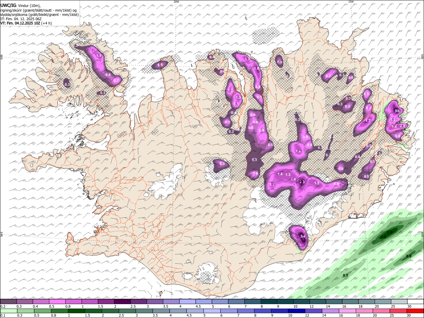Screen dimensions: 424x318
Task: Upper legend: pick the 1.5–2 magenta swatch
Action: (106, 302)
